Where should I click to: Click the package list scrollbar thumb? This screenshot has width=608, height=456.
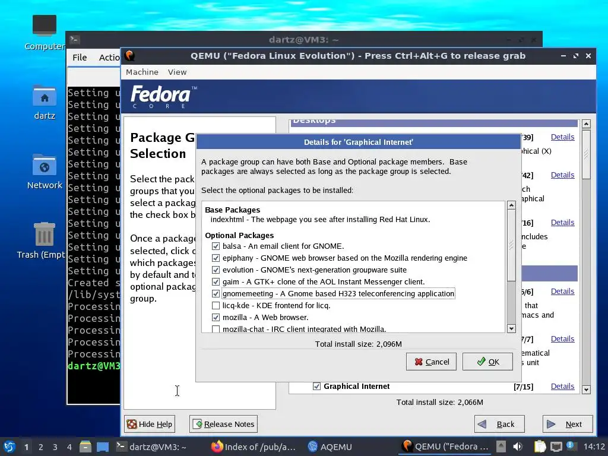point(511,245)
